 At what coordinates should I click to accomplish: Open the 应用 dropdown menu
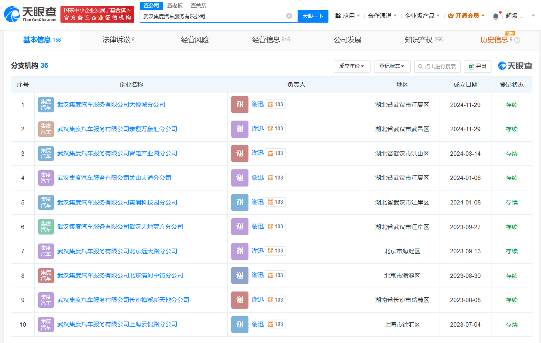[x=348, y=16]
